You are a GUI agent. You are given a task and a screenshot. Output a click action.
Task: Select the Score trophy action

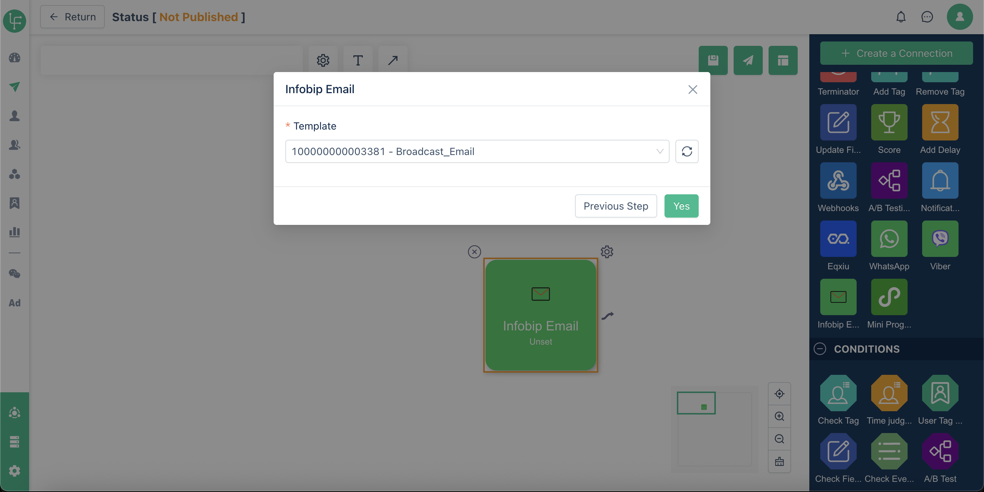click(889, 122)
